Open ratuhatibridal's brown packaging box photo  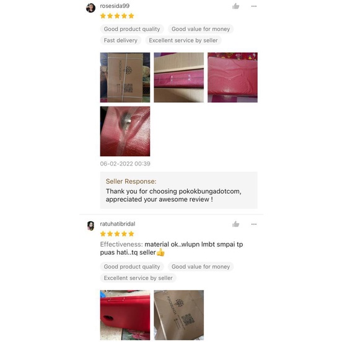click(178, 315)
